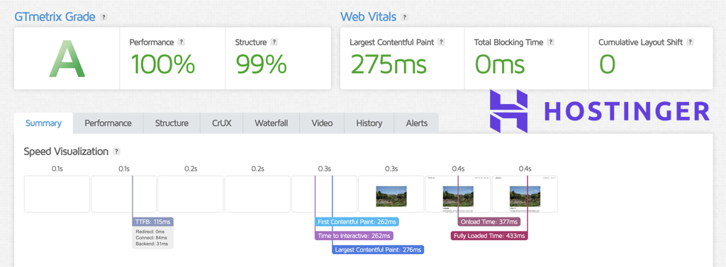Click the first 0.2s filmstrip frame
This screenshot has width=726, height=267.
pos(191,194)
